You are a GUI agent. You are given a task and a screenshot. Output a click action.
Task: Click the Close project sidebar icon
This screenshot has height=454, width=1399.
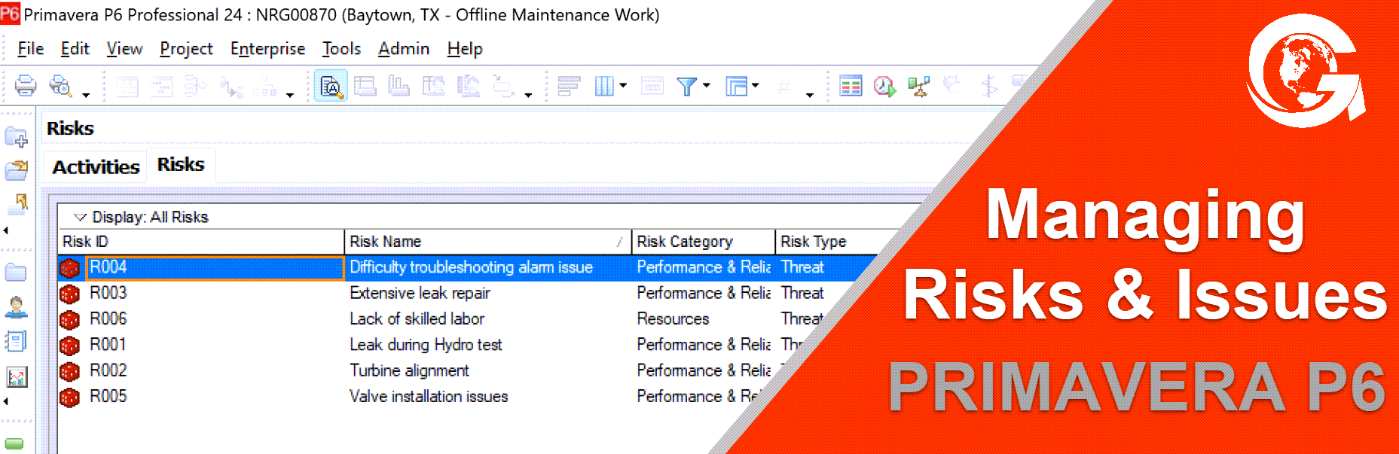coord(18,202)
